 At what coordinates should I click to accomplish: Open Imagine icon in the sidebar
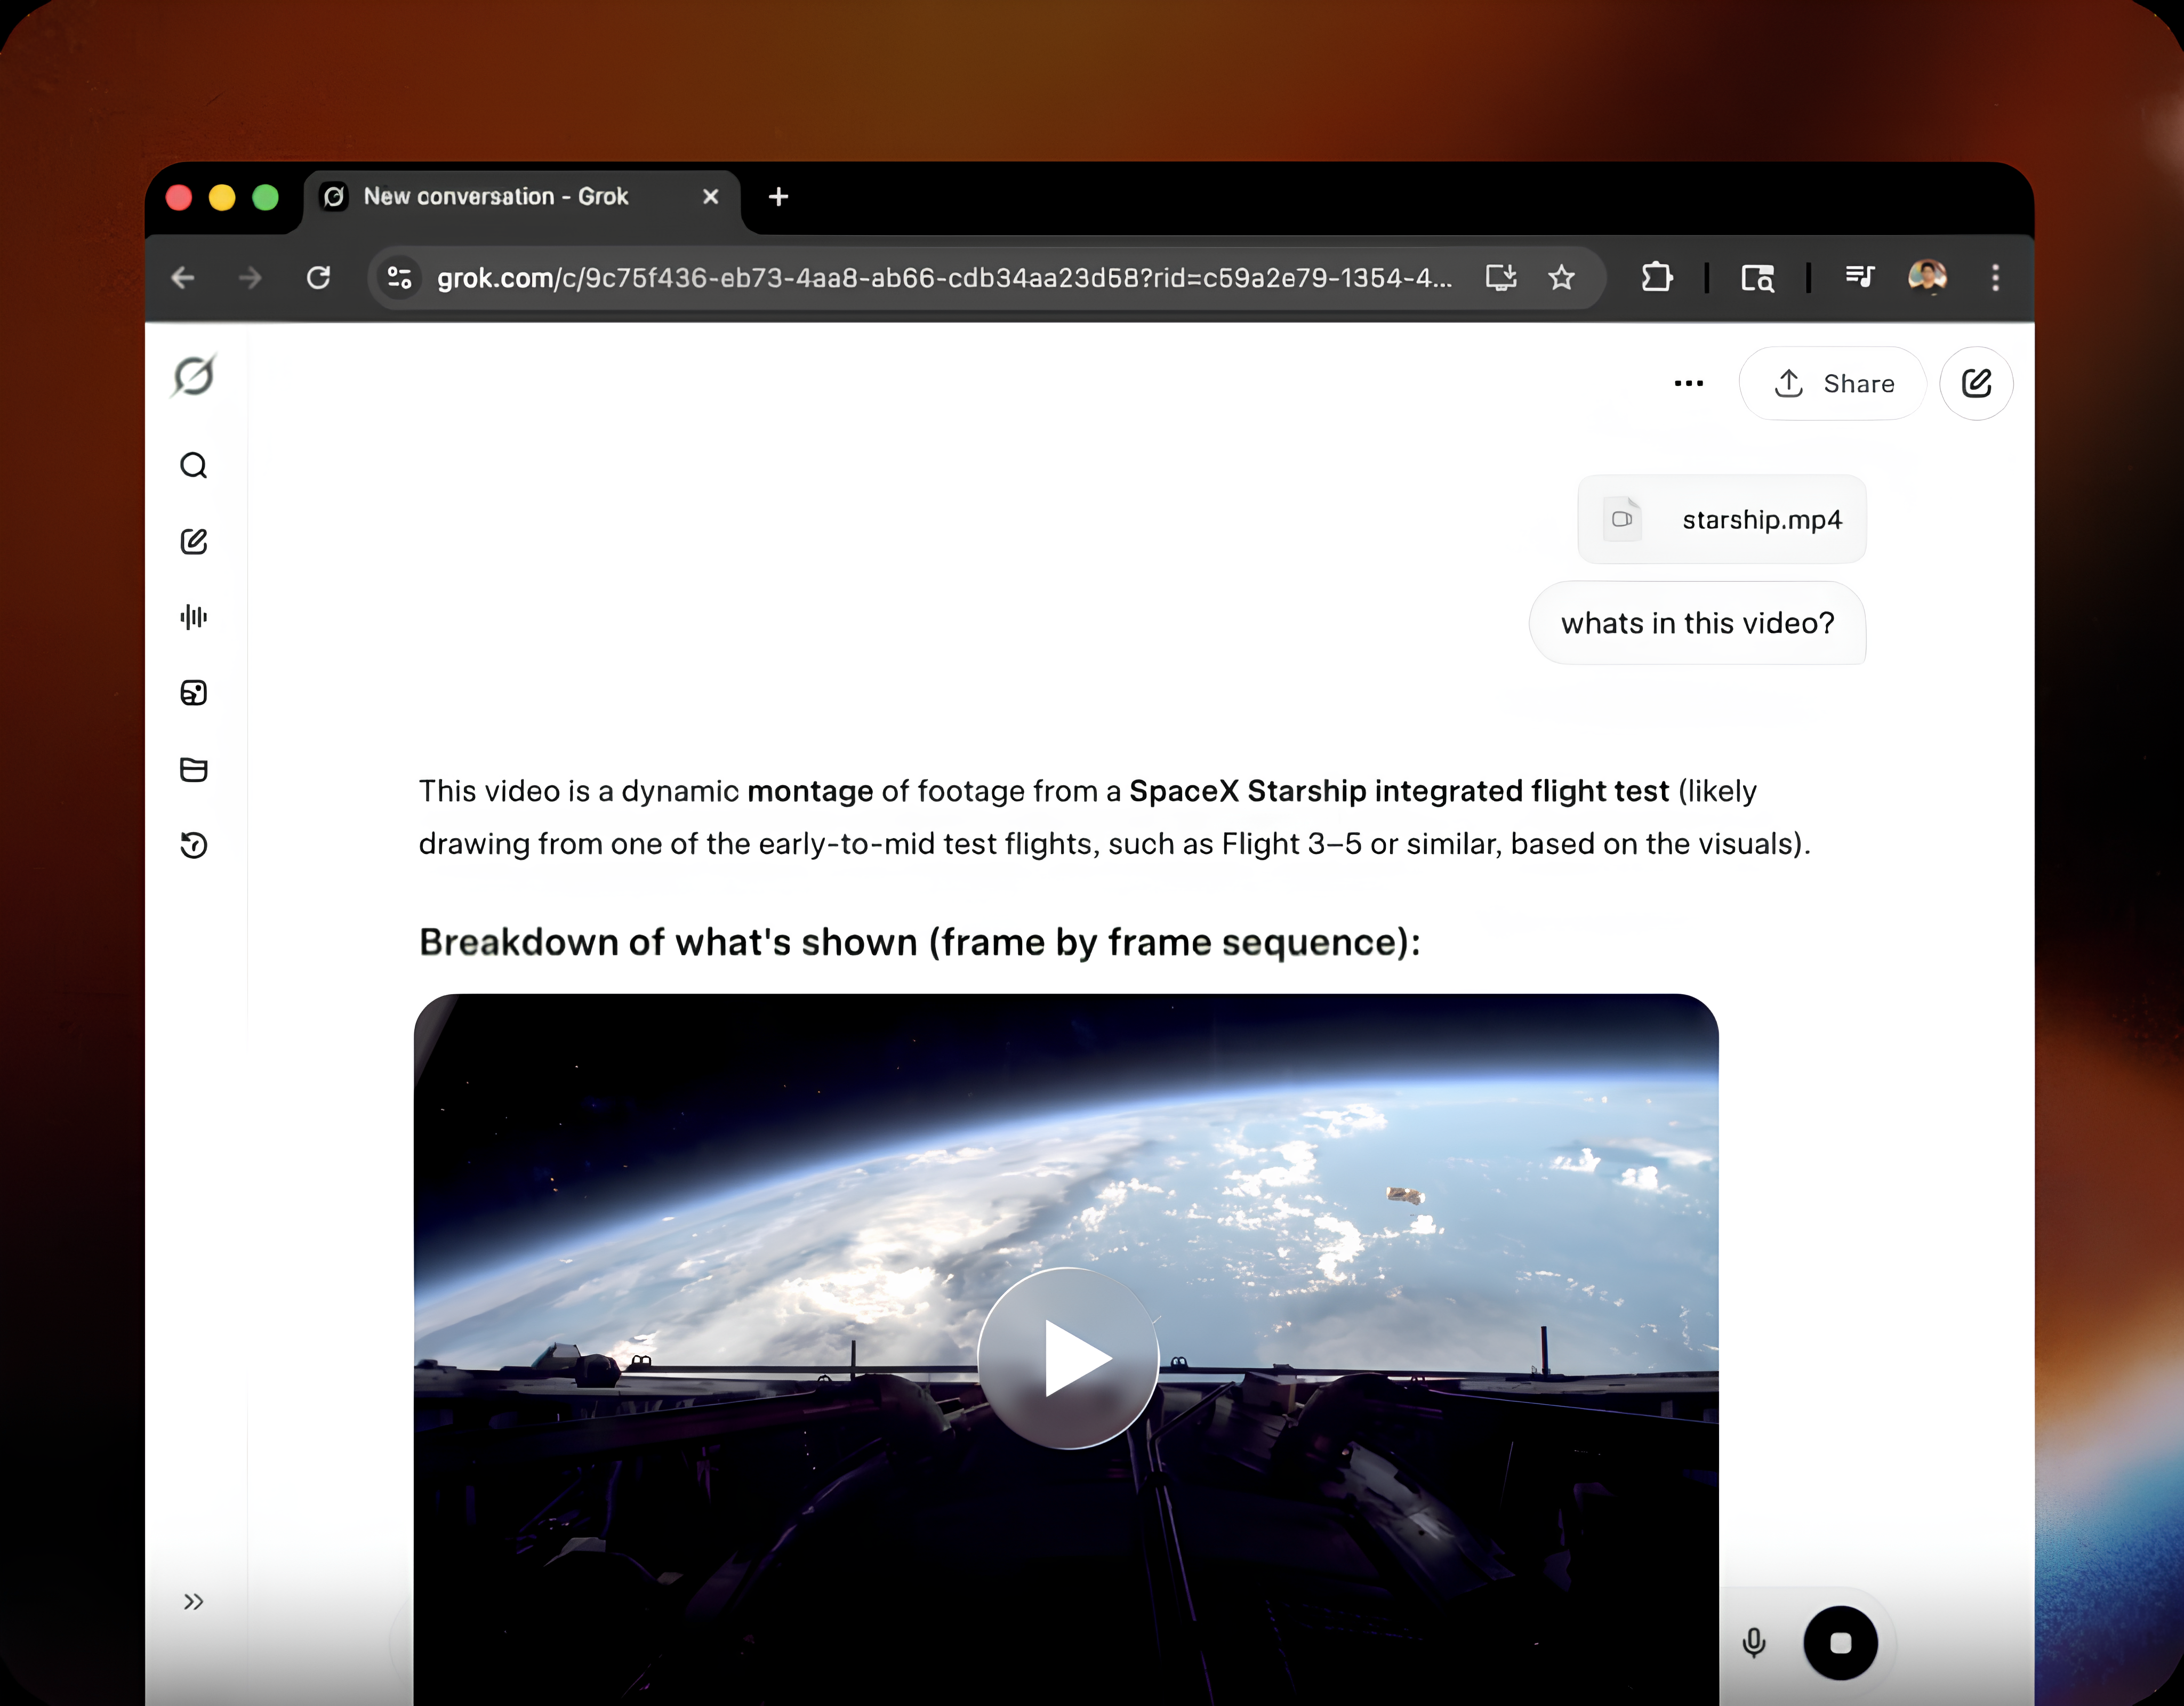194,693
